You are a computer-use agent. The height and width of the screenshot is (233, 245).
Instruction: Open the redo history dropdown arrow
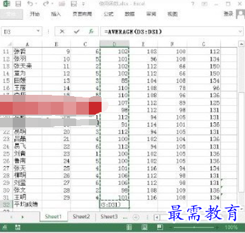52,4
